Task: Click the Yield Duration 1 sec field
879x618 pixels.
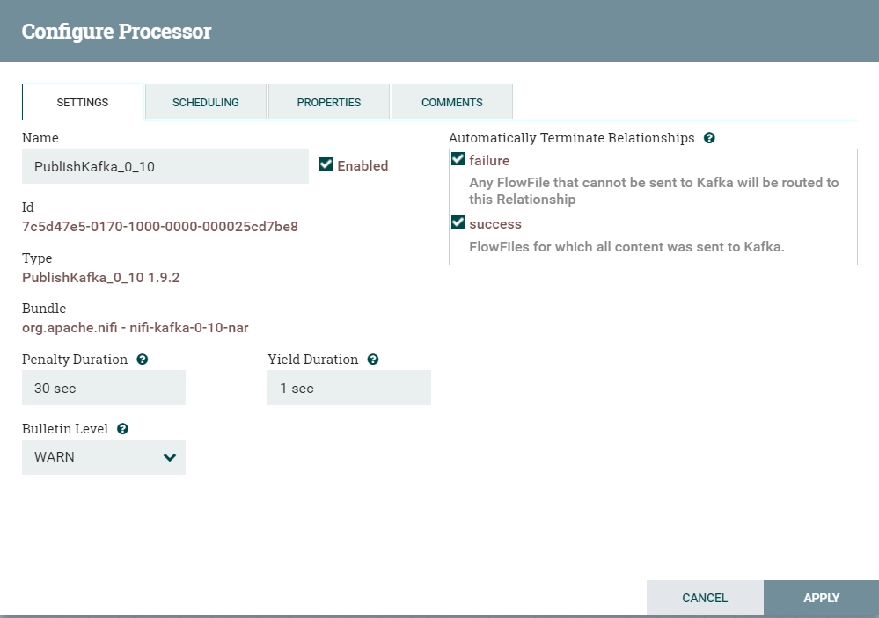Action: (x=349, y=388)
